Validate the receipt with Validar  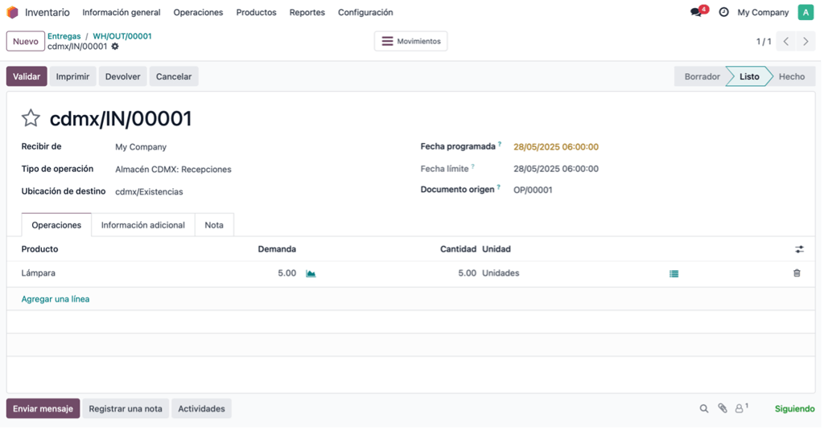27,76
